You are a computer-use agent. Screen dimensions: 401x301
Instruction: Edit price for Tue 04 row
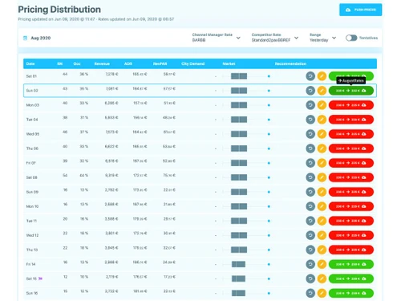(x=322, y=120)
